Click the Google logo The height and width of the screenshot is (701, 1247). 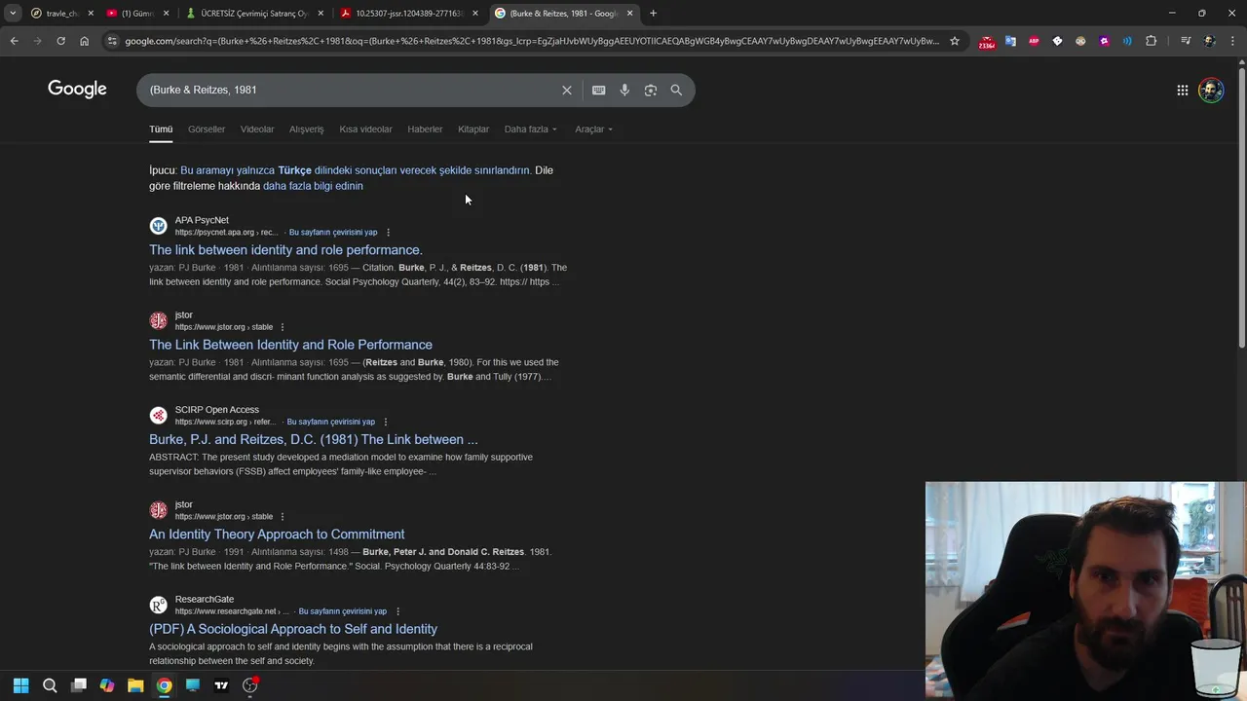[77, 90]
